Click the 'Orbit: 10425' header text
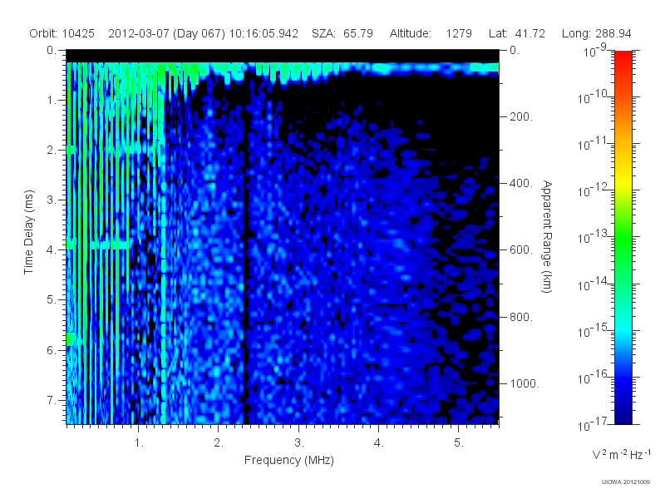The height and width of the screenshot is (499, 665). coord(62,33)
